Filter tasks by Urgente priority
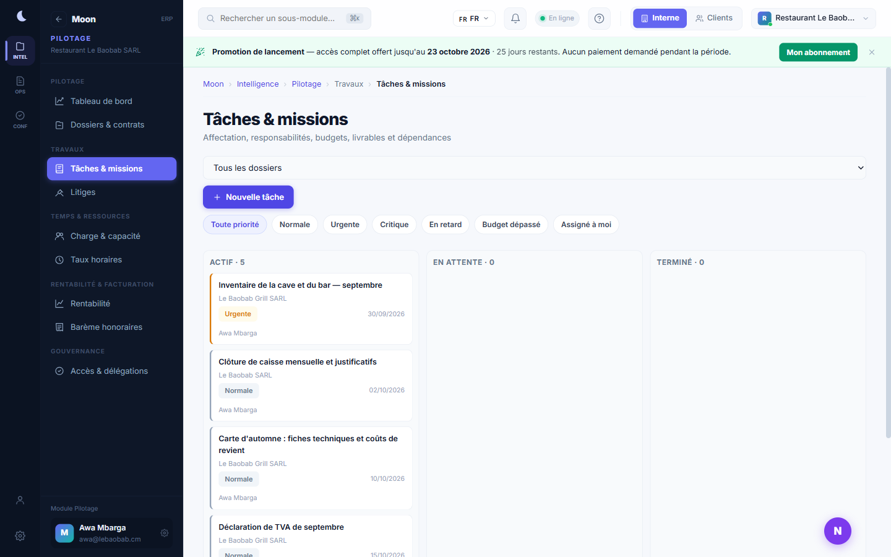891x557 pixels. click(345, 225)
